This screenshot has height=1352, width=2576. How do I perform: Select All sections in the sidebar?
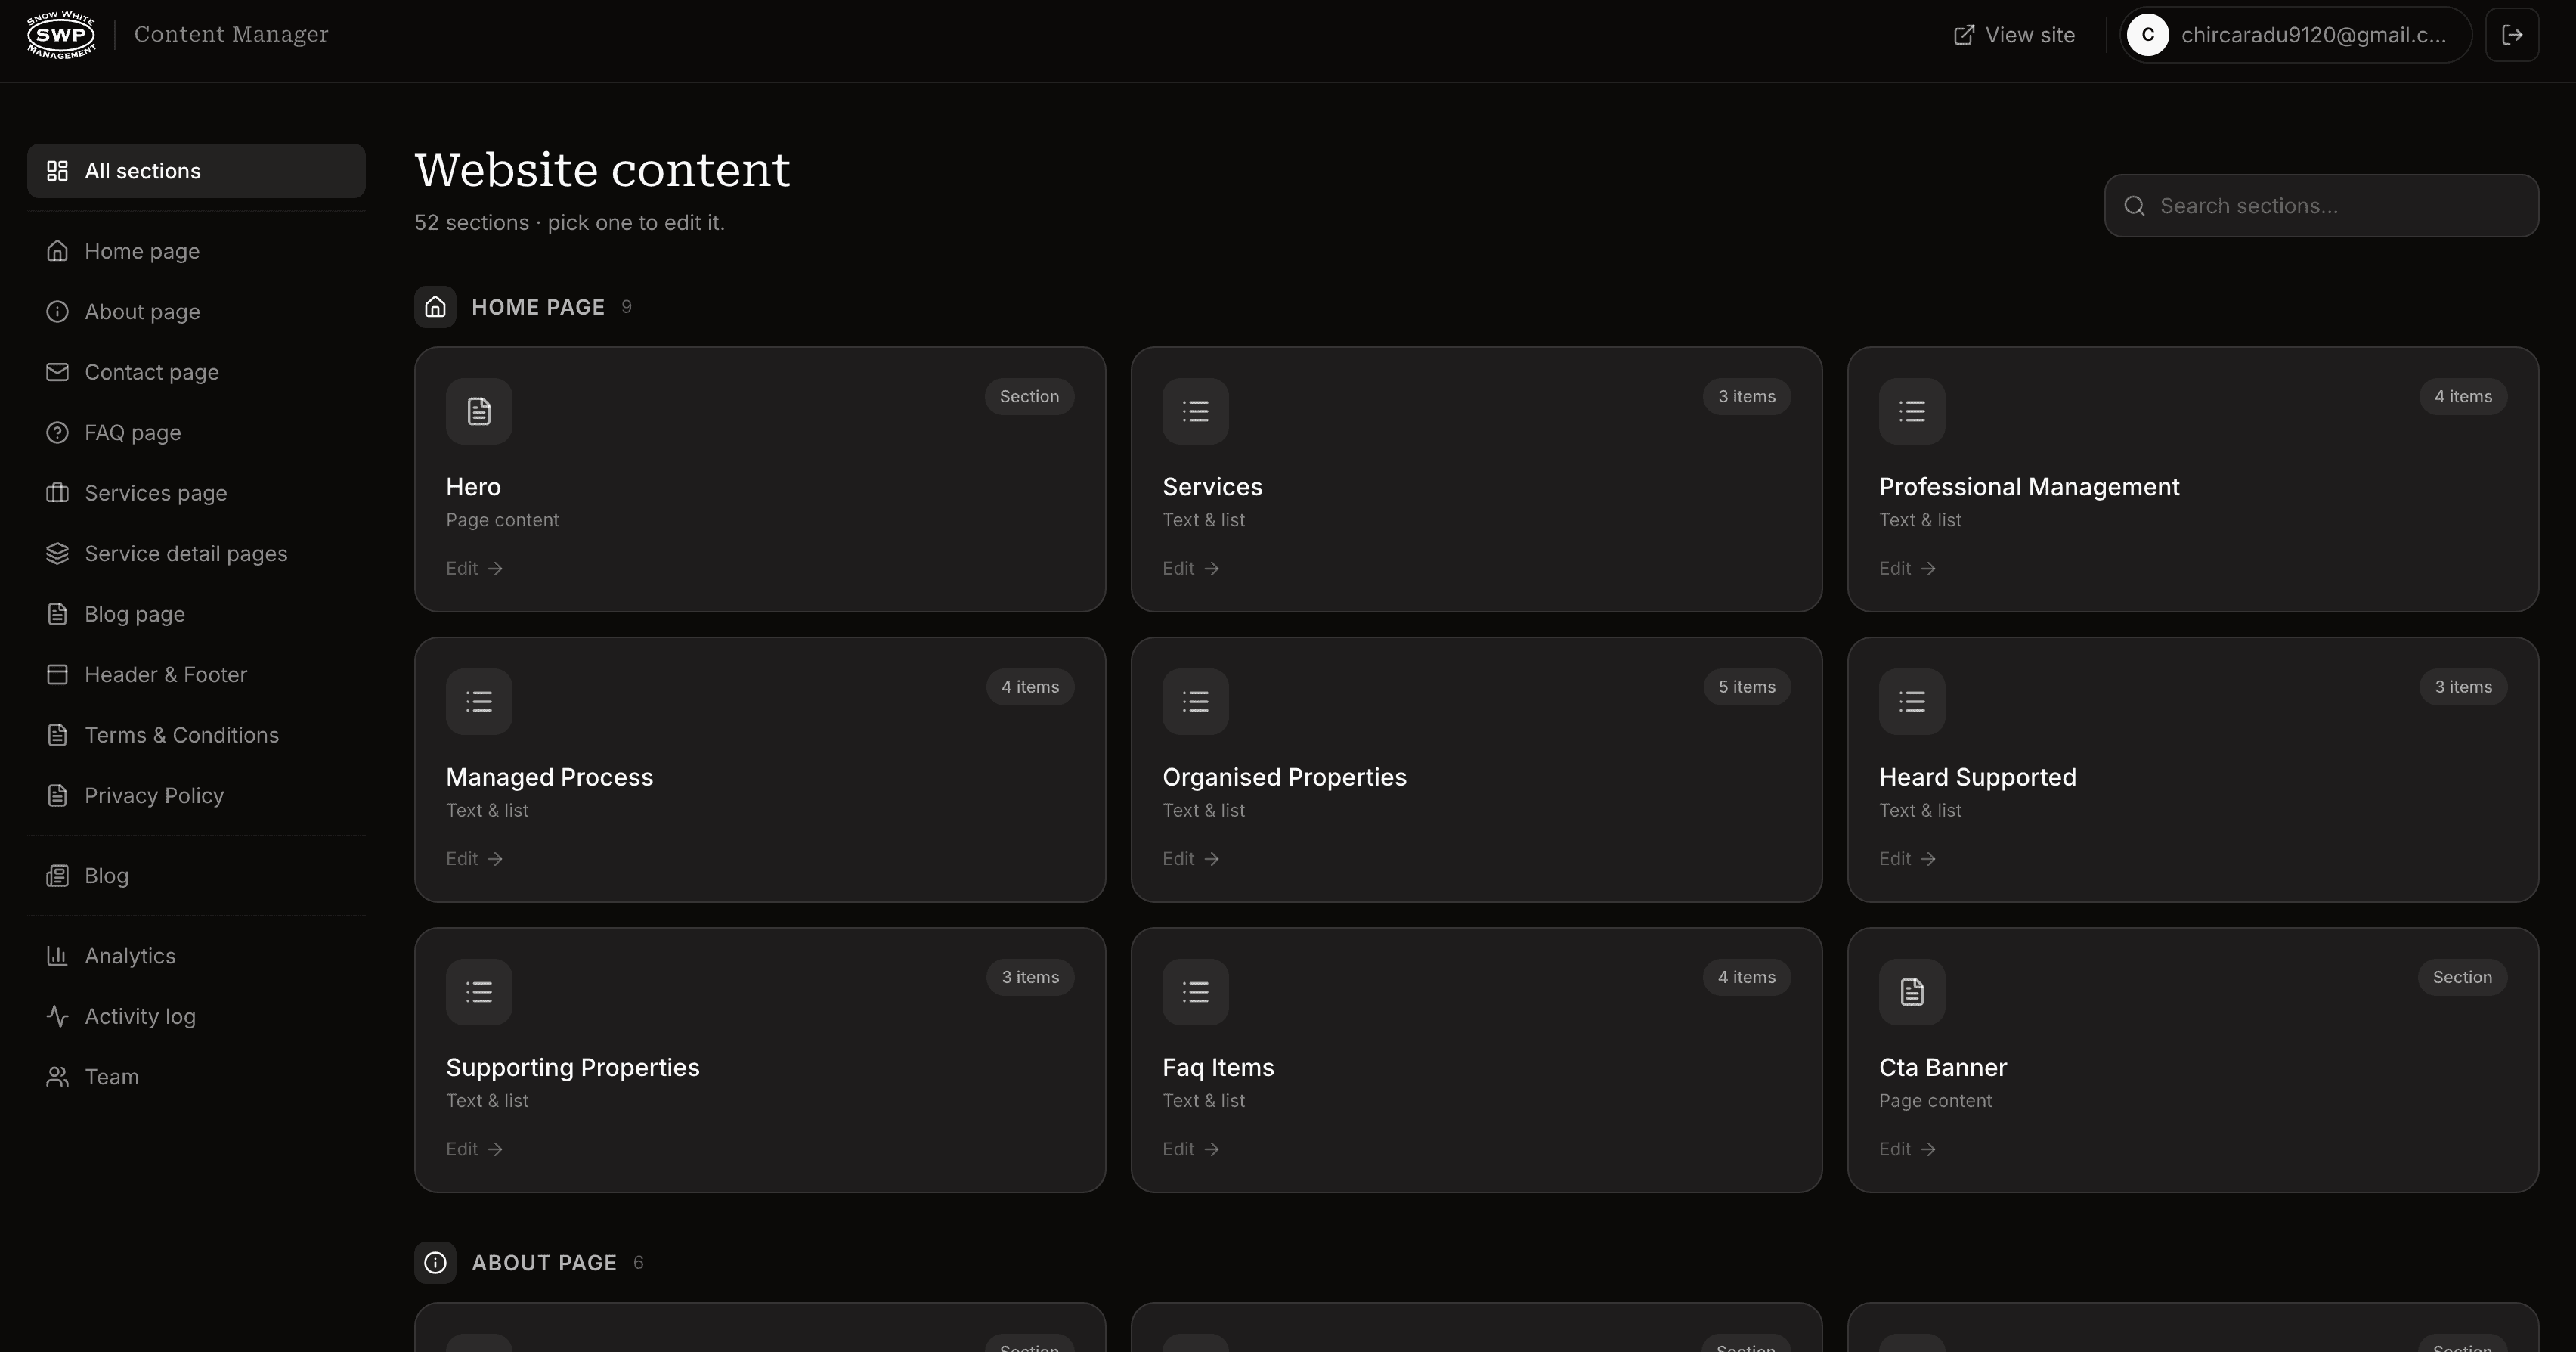(x=196, y=171)
